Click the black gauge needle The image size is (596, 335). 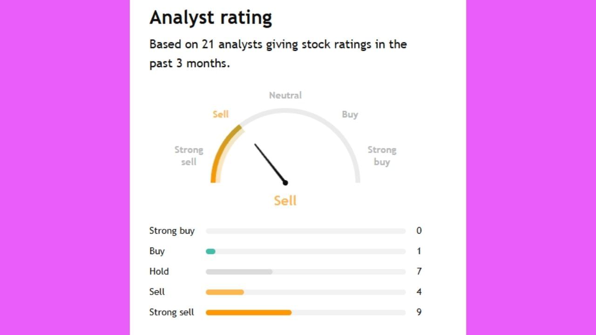269,162
